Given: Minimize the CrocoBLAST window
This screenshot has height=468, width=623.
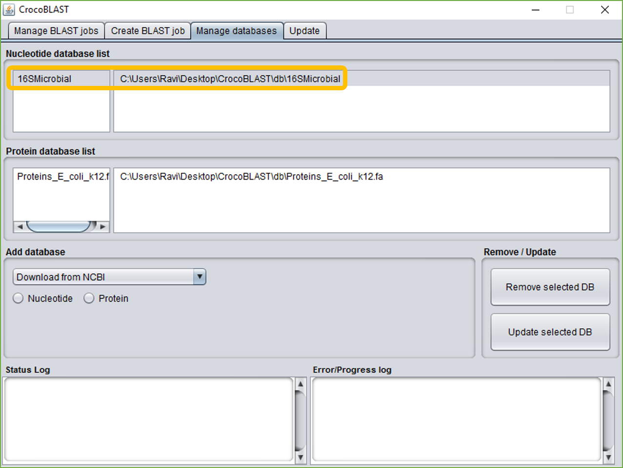Looking at the screenshot, I should tap(536, 10).
